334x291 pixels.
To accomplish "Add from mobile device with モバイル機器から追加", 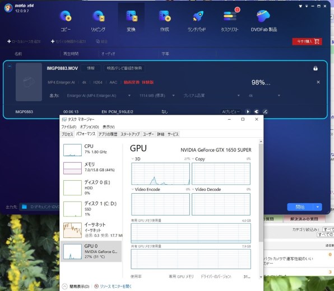I will (68, 41).
